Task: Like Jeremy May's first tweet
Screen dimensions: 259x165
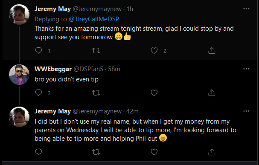Action: (154, 51)
